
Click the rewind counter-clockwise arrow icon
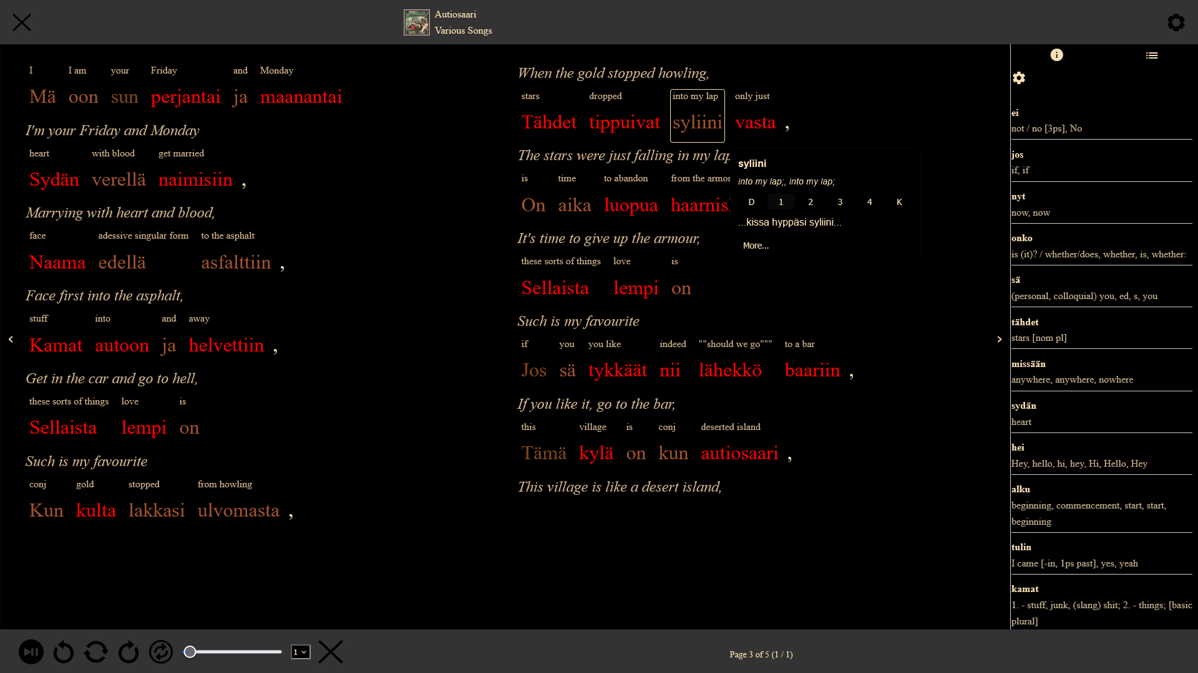point(64,652)
